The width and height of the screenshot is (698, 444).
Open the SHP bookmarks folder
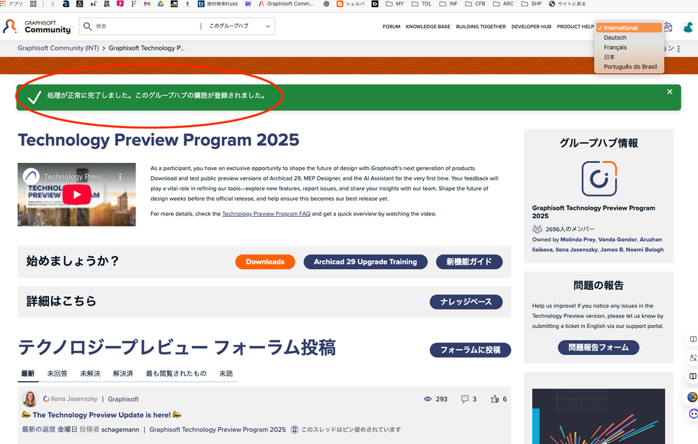tap(532, 4)
